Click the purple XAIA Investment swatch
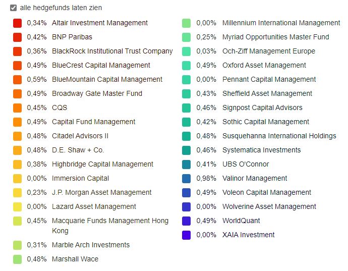 187,235
